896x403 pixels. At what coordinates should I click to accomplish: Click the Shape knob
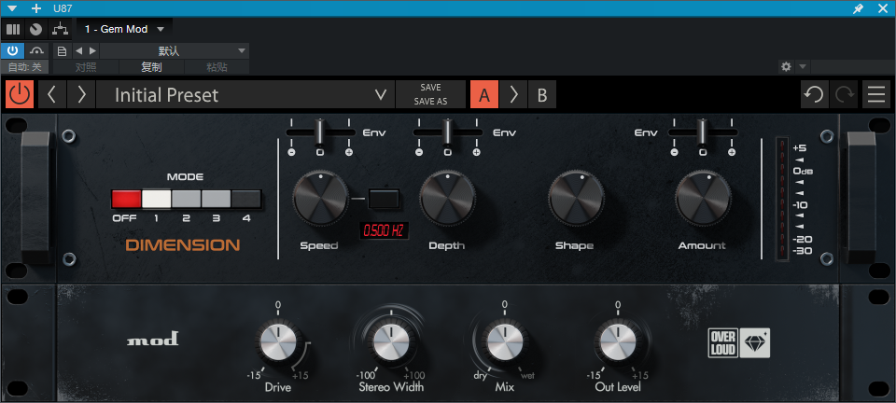point(576,198)
